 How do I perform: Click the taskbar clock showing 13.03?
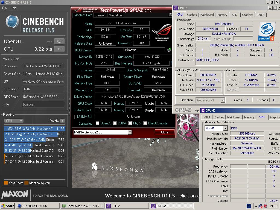click(x=273, y=206)
